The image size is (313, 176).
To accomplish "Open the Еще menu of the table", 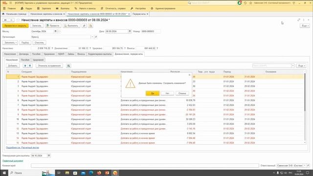I will pos(301,66).
